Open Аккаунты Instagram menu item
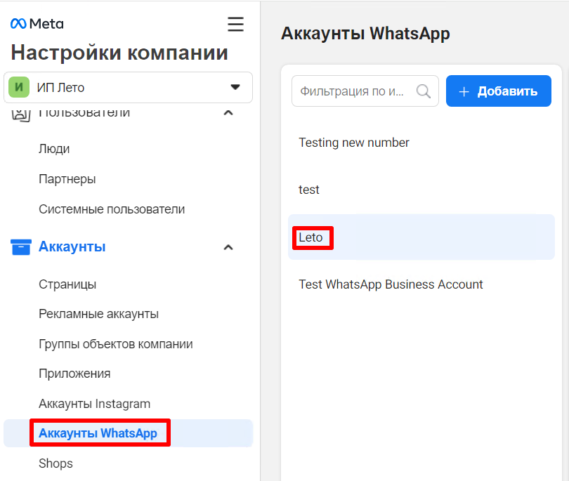Image resolution: width=569 pixels, height=481 pixels. [94, 404]
